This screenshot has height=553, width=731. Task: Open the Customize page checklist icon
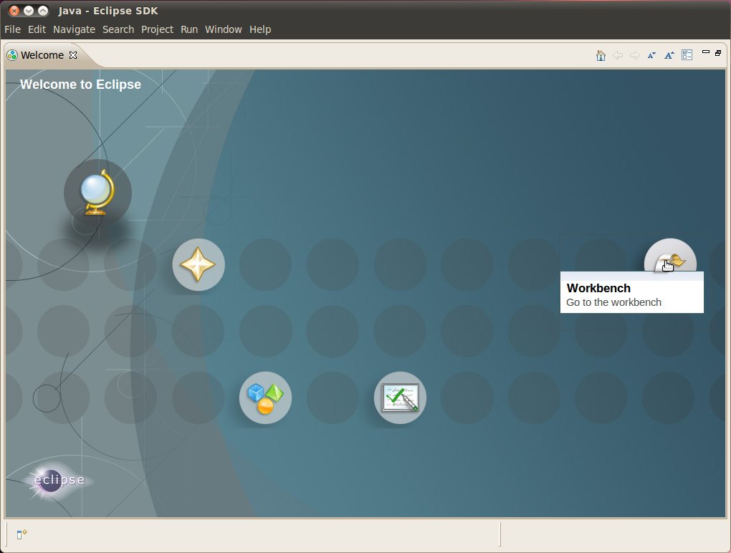687,55
